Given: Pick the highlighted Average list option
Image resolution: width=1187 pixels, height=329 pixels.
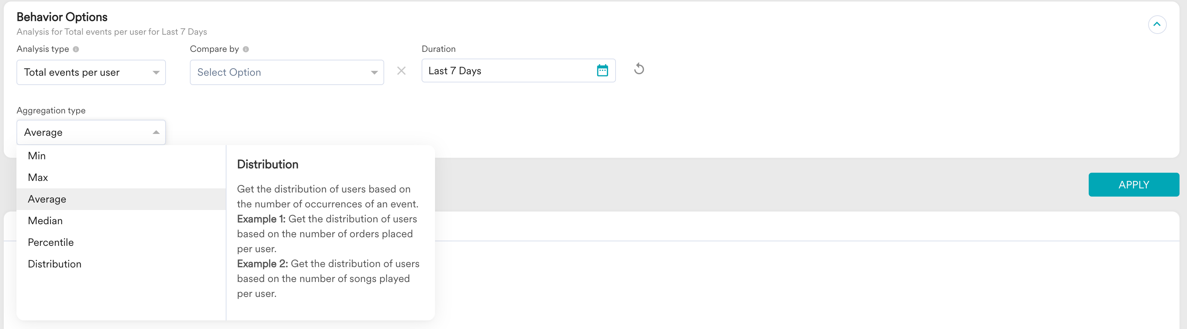Looking at the screenshot, I should click(x=47, y=199).
